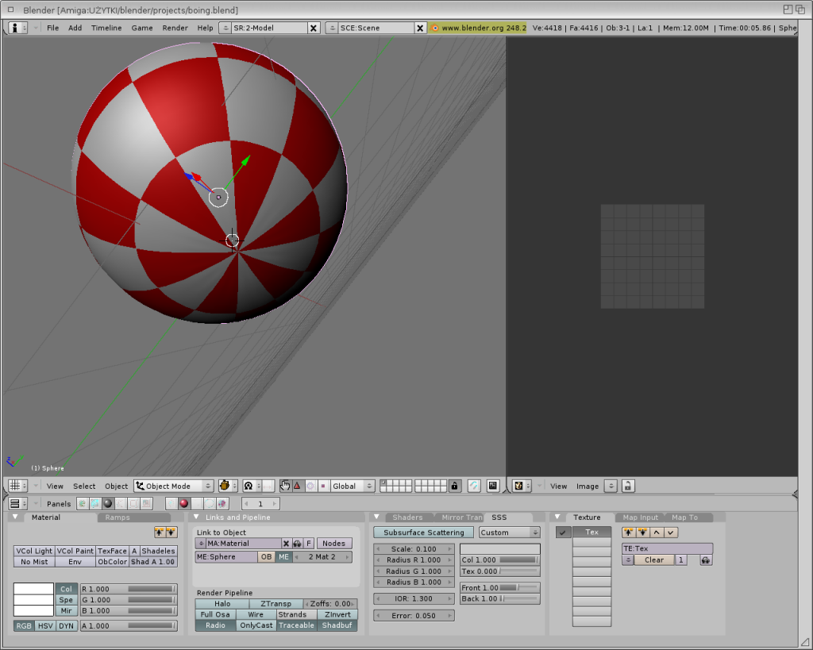The height and width of the screenshot is (650, 813).
Task: Toggle the No Mist option
Action: [34, 561]
